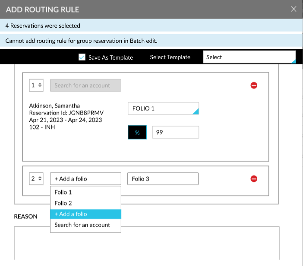Choose Search for an account in the list

pos(85,225)
